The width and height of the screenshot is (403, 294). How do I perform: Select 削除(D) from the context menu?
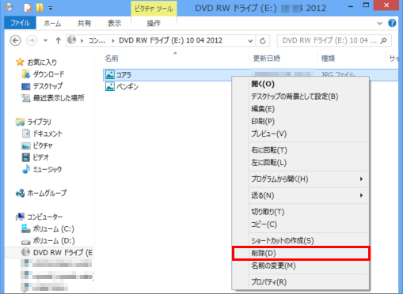pos(301,253)
